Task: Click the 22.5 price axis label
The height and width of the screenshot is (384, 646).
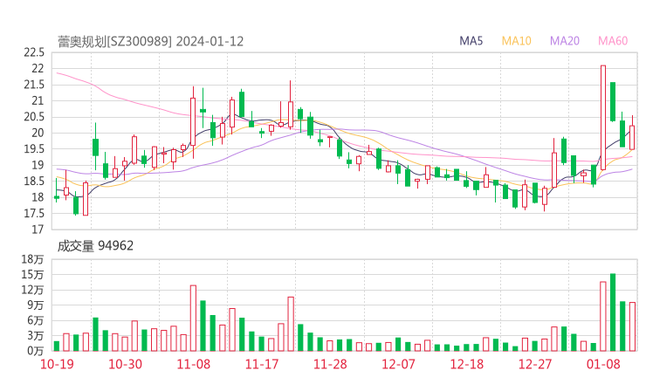Action: (x=34, y=52)
